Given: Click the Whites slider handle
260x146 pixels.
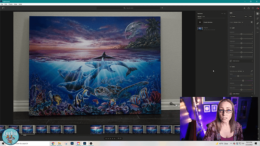Looking at the screenshot, I should 241,52.
